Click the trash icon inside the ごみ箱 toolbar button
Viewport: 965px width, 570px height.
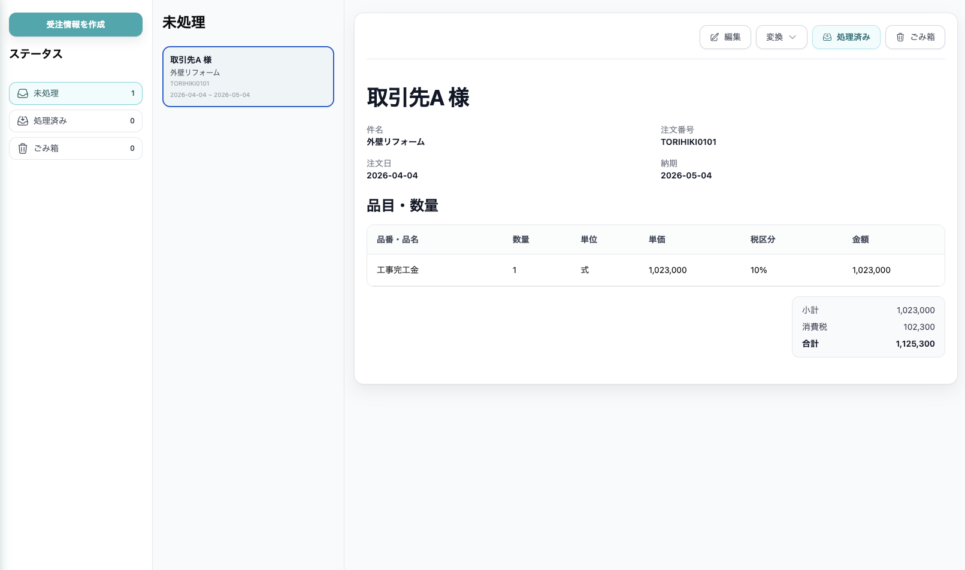[x=900, y=37]
